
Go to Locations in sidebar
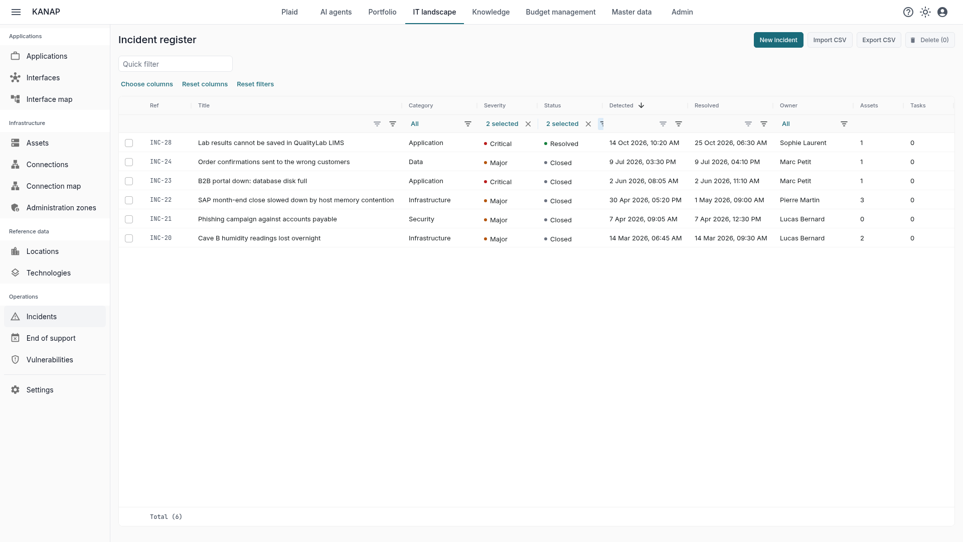[55, 251]
